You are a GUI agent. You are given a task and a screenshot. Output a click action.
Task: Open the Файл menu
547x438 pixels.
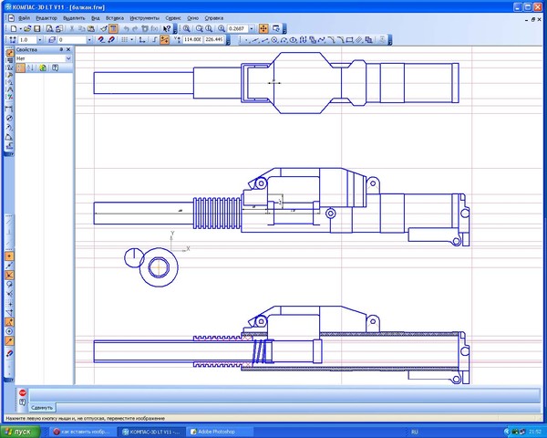(x=24, y=18)
